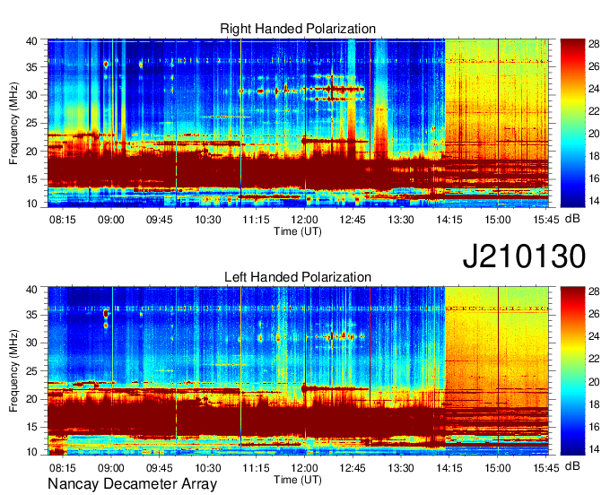
Task: Click the "09:00" time tick of the Left Handed plot
Action: tap(111, 468)
